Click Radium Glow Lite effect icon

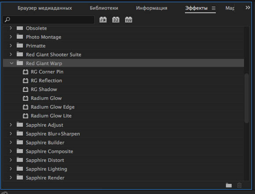(x=26, y=116)
